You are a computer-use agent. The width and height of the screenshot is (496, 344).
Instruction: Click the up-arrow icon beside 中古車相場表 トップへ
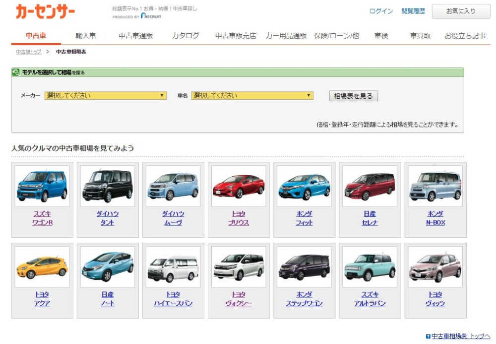tap(428, 337)
